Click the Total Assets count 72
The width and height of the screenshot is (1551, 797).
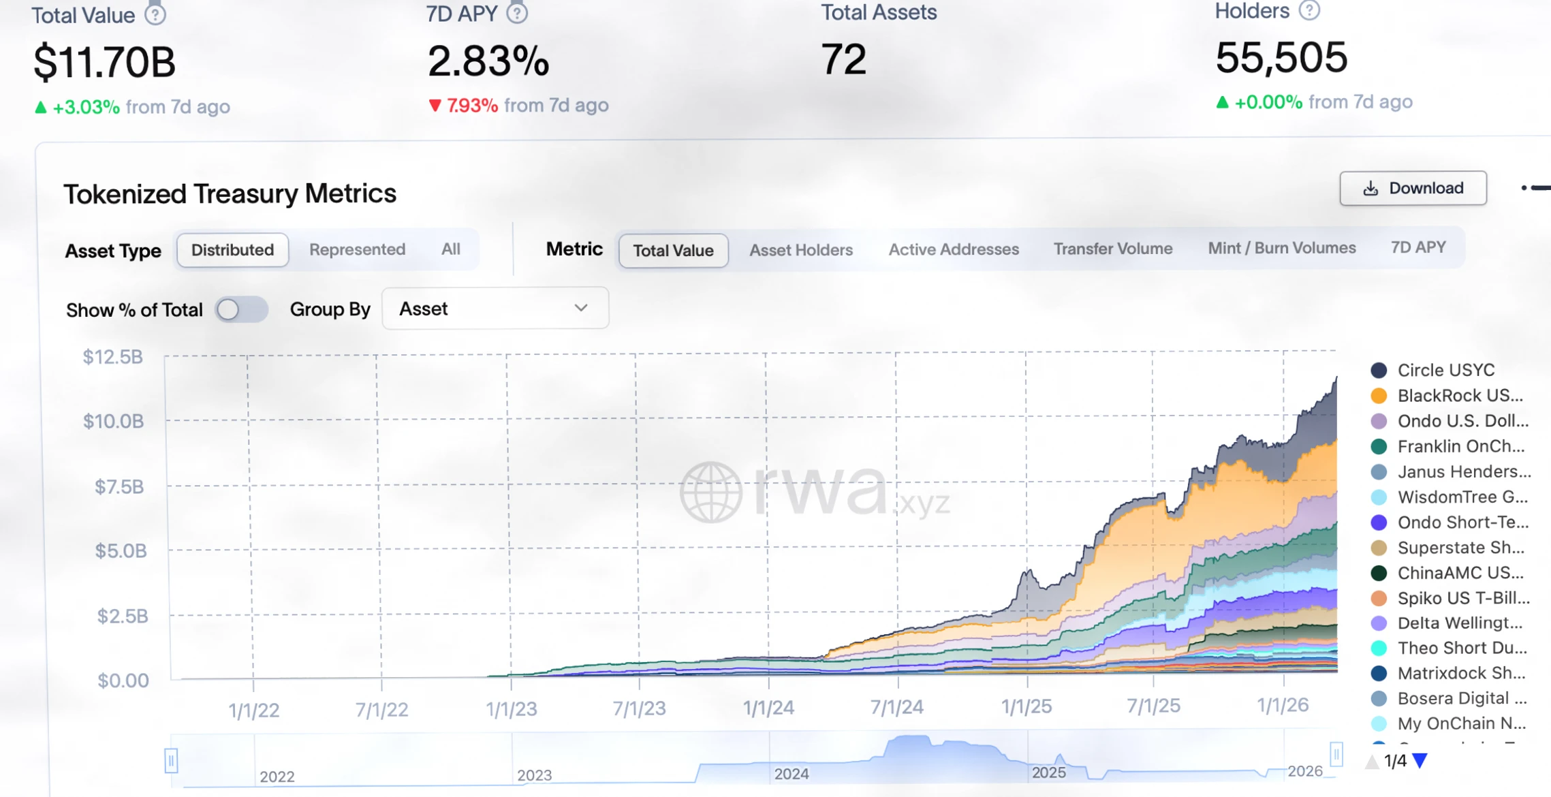(x=843, y=59)
